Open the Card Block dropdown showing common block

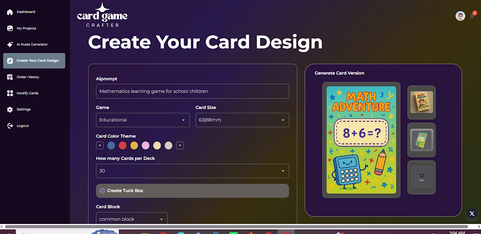point(132,218)
